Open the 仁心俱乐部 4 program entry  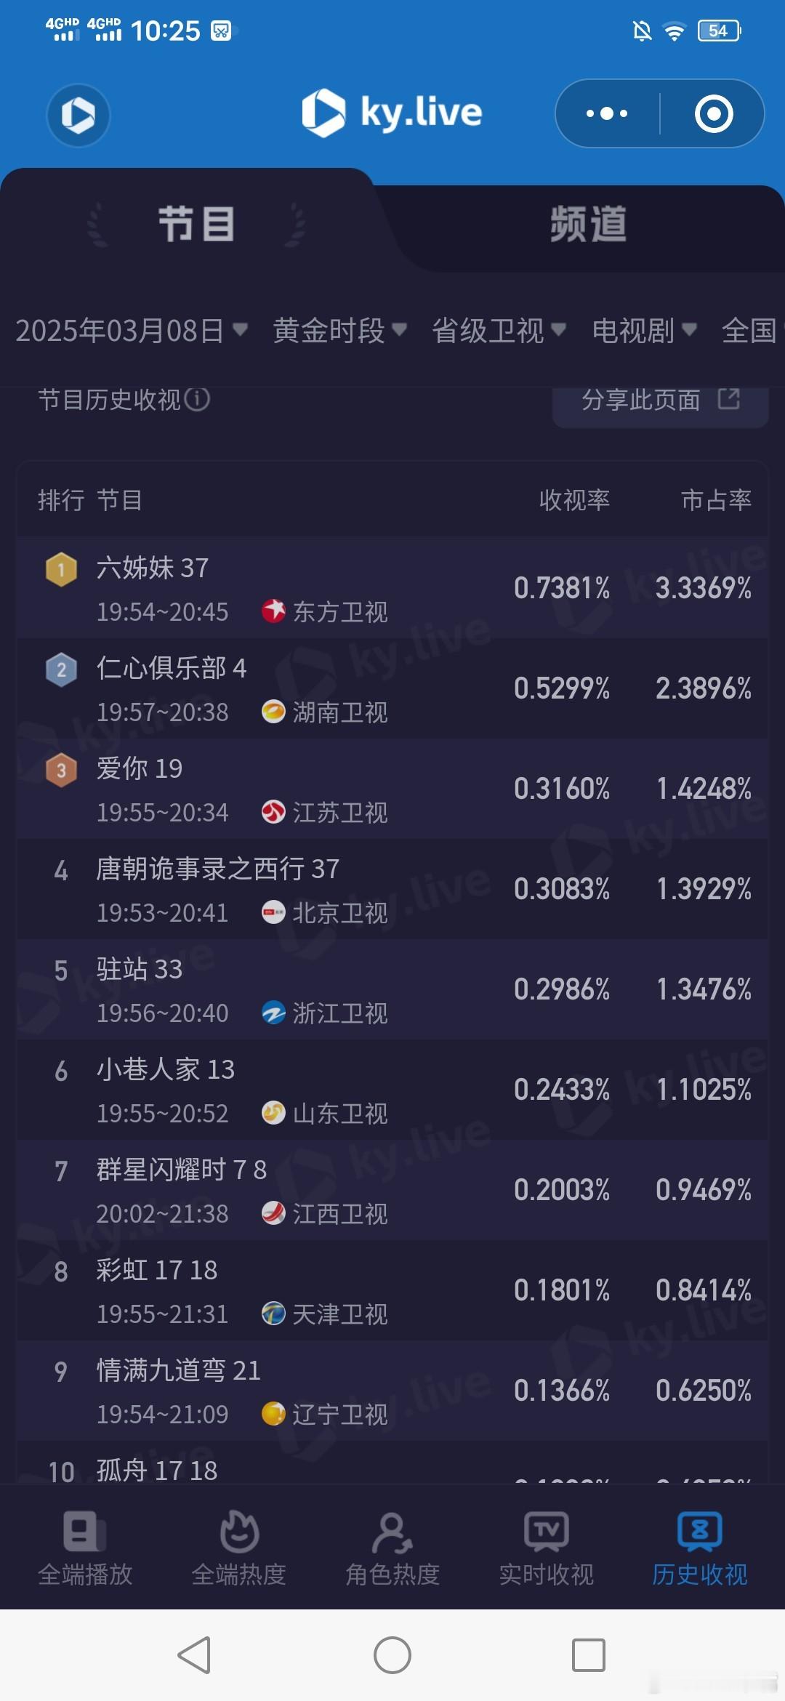click(392, 688)
